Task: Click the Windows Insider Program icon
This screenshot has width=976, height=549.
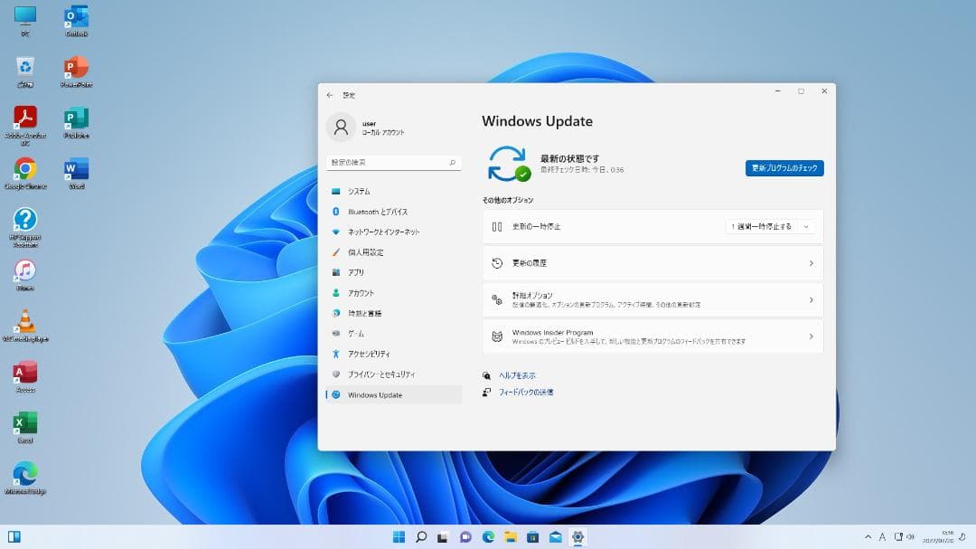Action: pos(496,336)
